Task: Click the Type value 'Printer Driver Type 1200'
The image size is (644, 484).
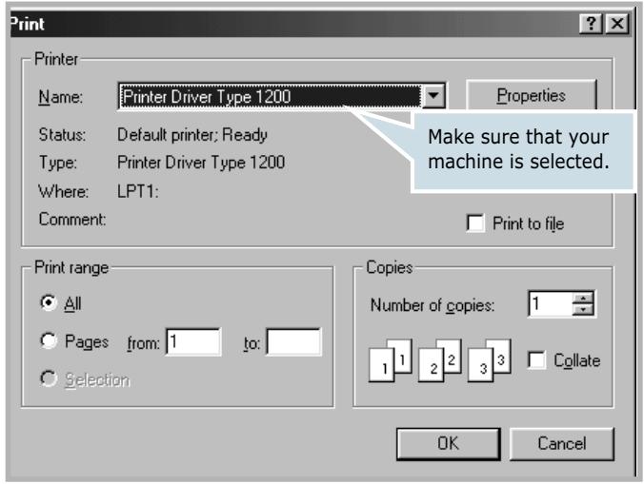Action: pyautogui.click(x=201, y=163)
